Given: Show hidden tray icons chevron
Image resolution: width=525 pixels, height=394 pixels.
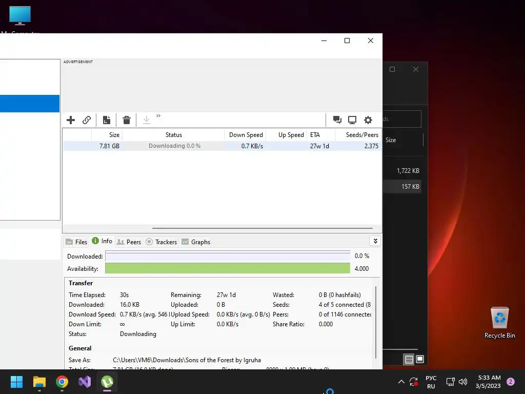Looking at the screenshot, I should point(401,382).
